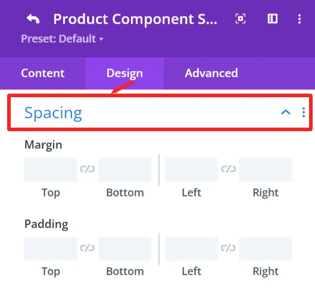Open the Spacing section three-dot options
This screenshot has height=297, width=315.
point(304,112)
